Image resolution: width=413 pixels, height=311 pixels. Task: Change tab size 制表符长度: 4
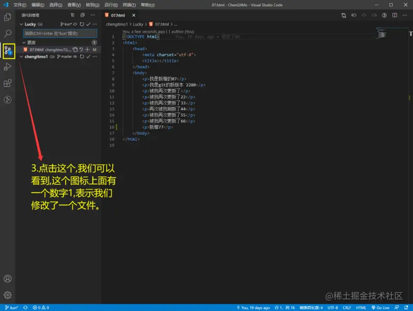(x=311, y=307)
